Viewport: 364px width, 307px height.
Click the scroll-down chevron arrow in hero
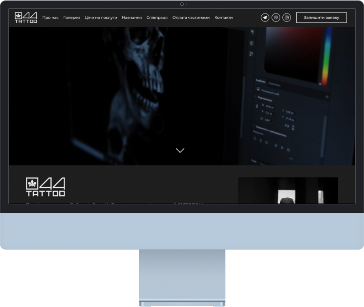(180, 150)
